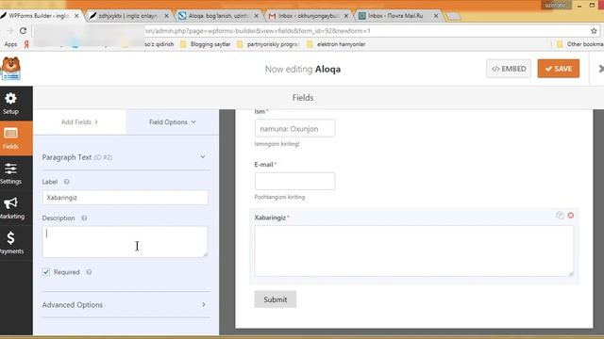Click the EMBED button
The height and width of the screenshot is (339, 604).
(509, 69)
